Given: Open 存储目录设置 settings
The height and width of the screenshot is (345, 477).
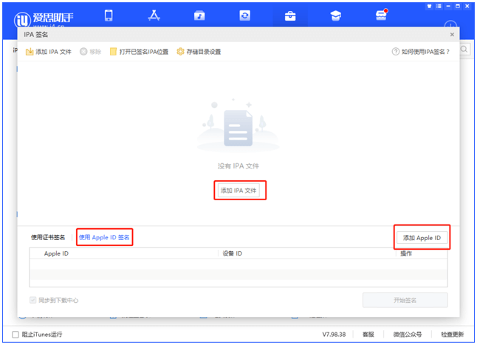Looking at the screenshot, I should point(199,52).
